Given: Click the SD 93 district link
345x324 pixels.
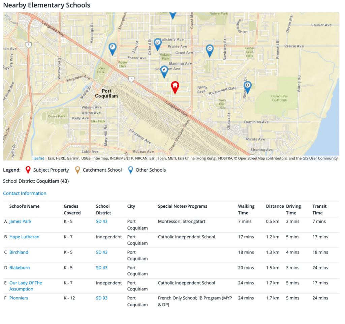Looking at the screenshot, I should (x=102, y=298).
